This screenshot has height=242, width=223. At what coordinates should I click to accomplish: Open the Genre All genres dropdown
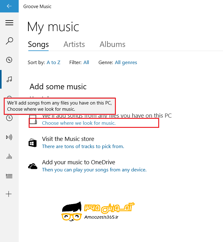(x=126, y=63)
